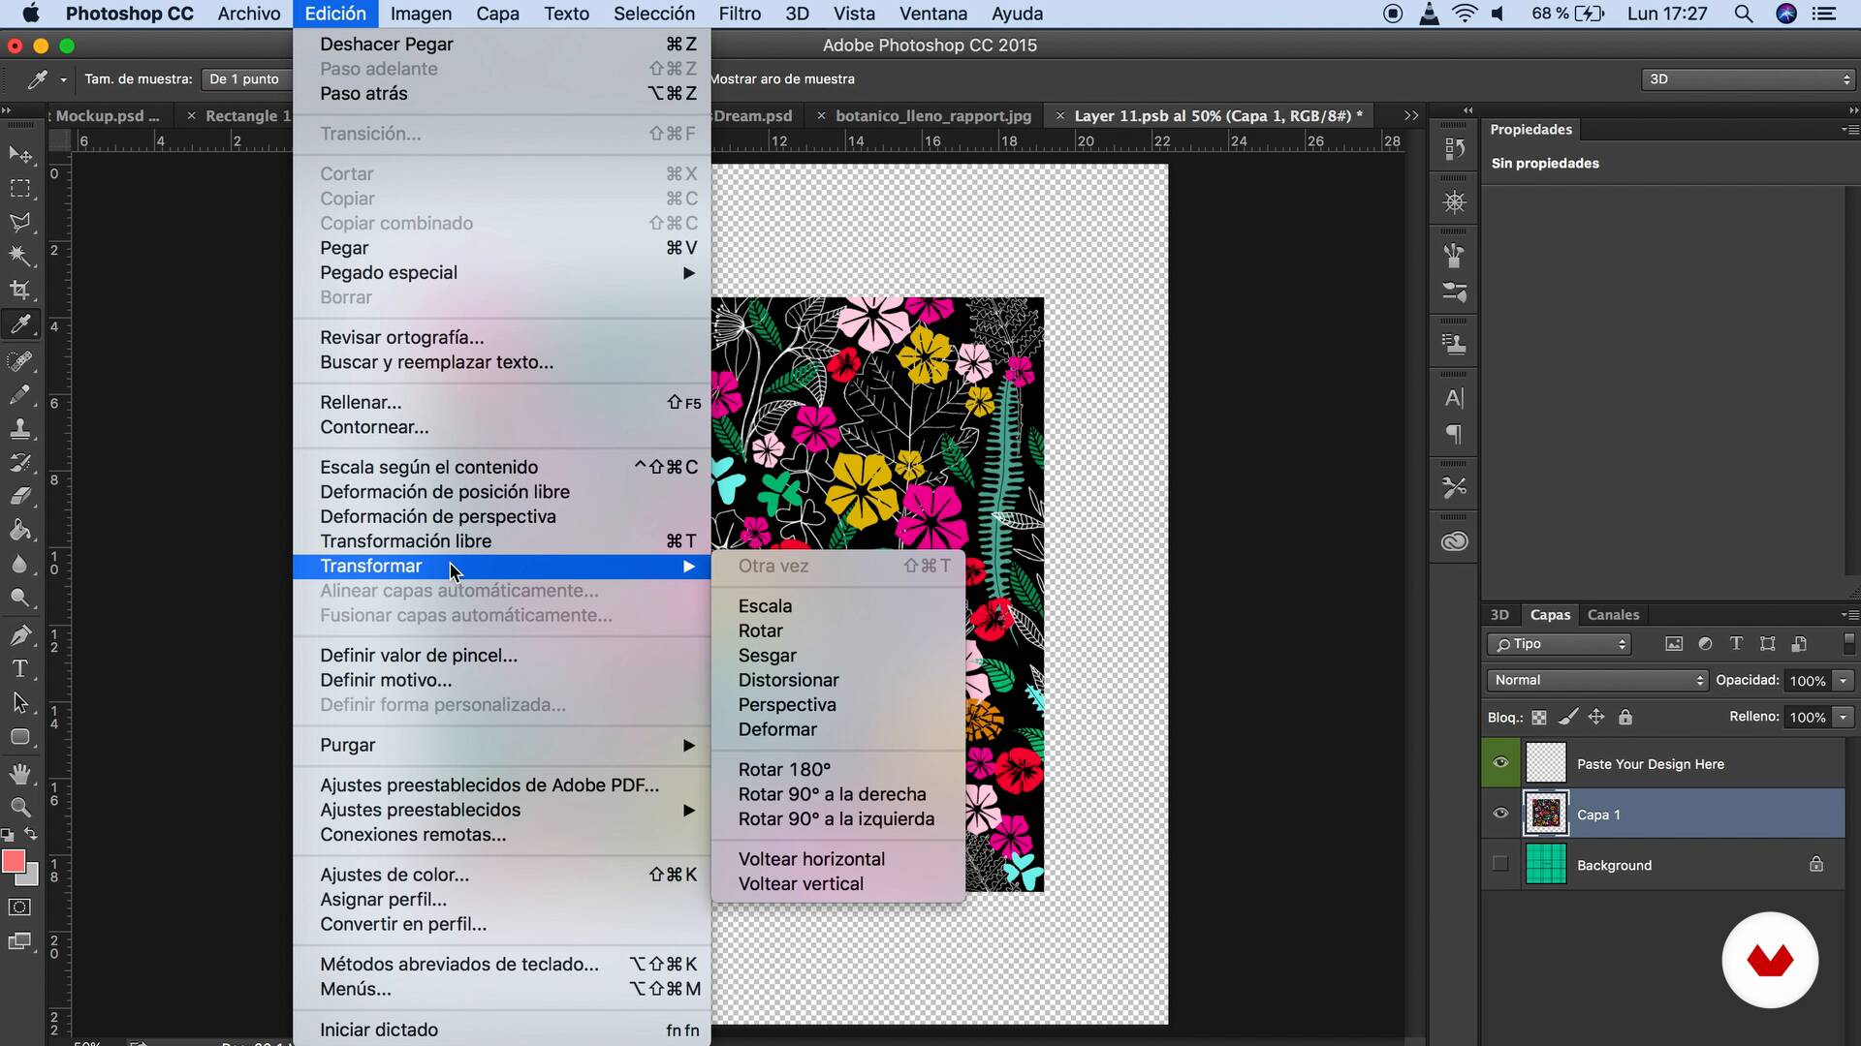Image resolution: width=1861 pixels, height=1046 pixels.
Task: Switch to the botanico_lleno_rapport.jpg document tab
Action: (x=932, y=116)
